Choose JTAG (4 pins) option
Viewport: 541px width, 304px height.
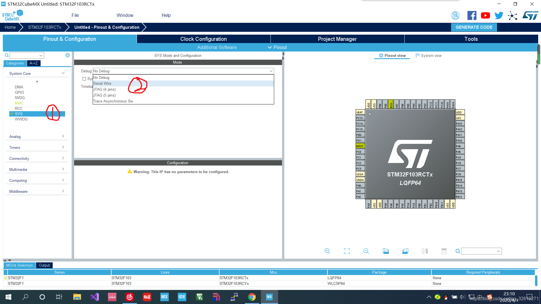point(183,89)
